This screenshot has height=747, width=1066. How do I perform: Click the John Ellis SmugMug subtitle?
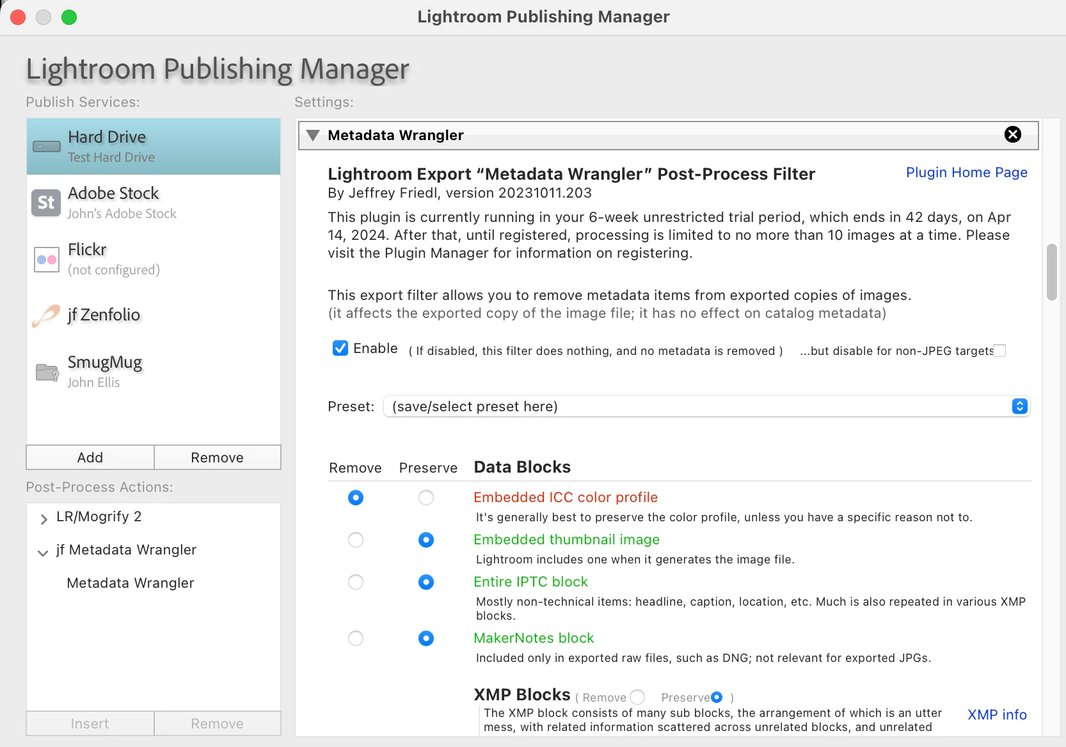94,382
